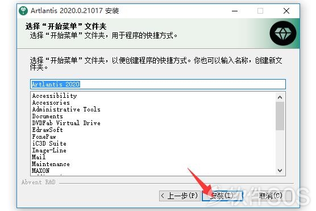This screenshot has height=211, width=316.
Task: Select Mail in the folder list
Action: pos(39,157)
